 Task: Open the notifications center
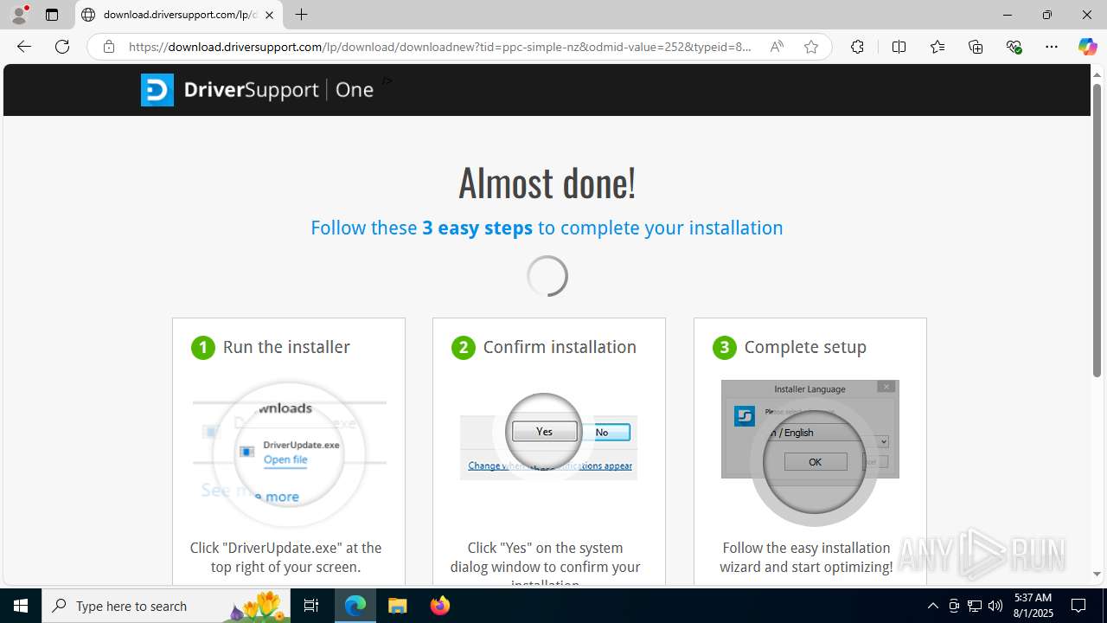[x=1078, y=606]
